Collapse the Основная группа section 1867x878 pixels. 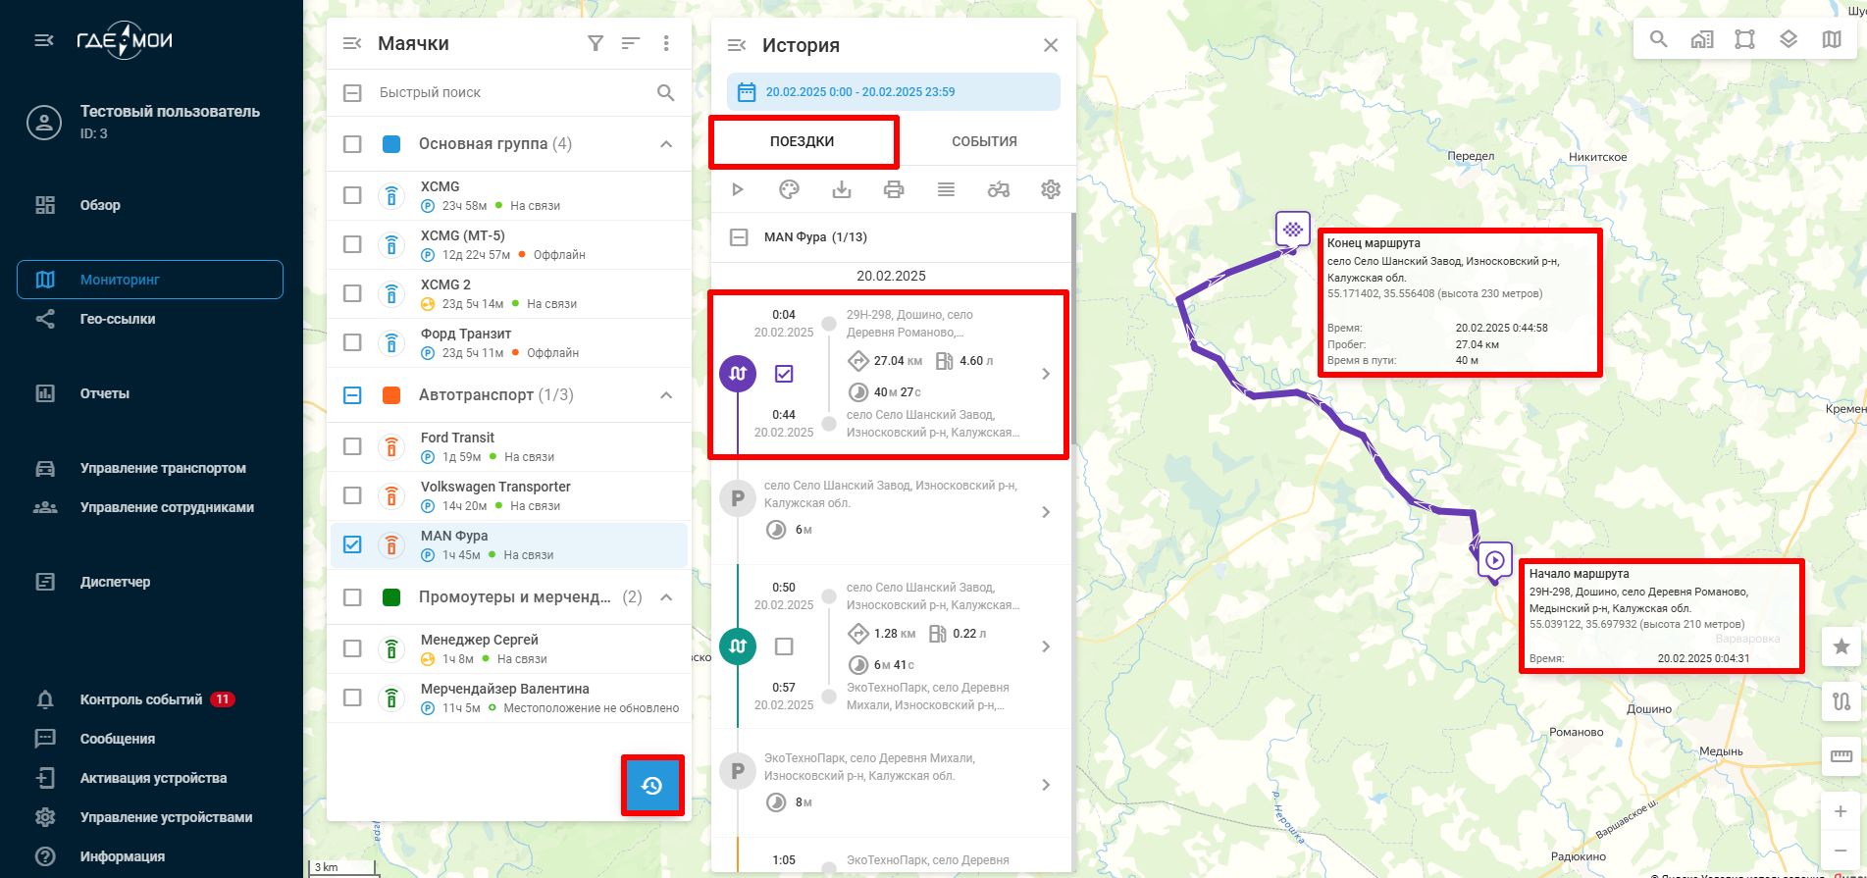click(x=666, y=144)
